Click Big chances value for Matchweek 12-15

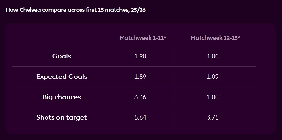[213, 97]
